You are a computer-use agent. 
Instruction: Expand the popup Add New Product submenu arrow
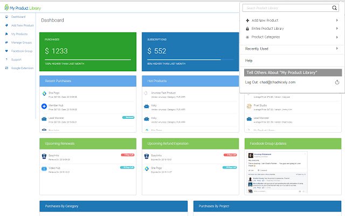[x=337, y=21]
